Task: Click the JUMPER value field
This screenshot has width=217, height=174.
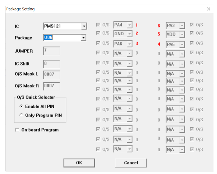Action: pos(51,51)
